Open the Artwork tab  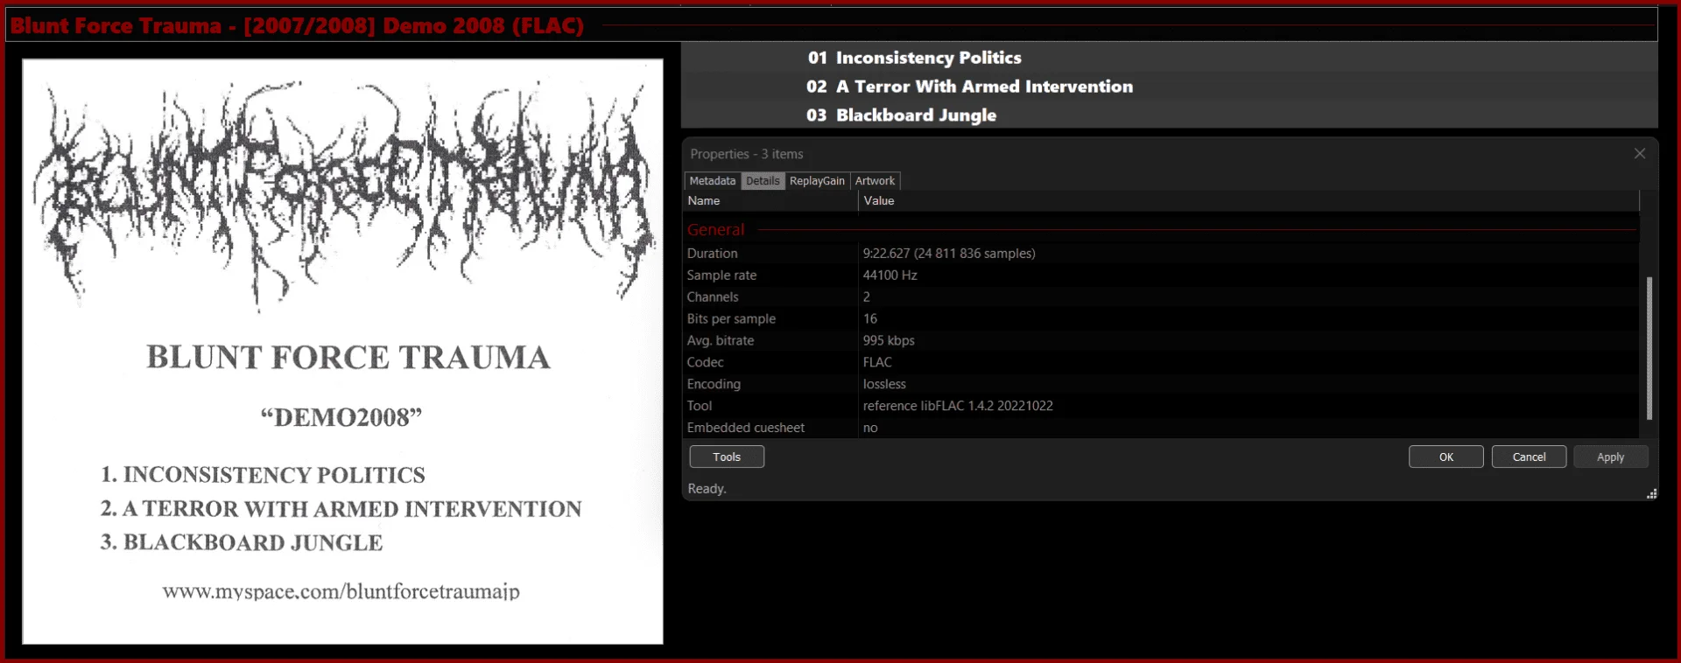pos(875,181)
